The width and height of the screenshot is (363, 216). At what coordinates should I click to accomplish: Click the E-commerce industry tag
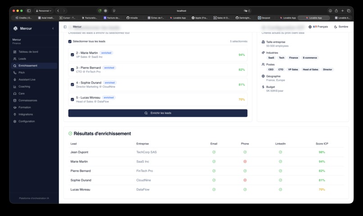pos(310,58)
